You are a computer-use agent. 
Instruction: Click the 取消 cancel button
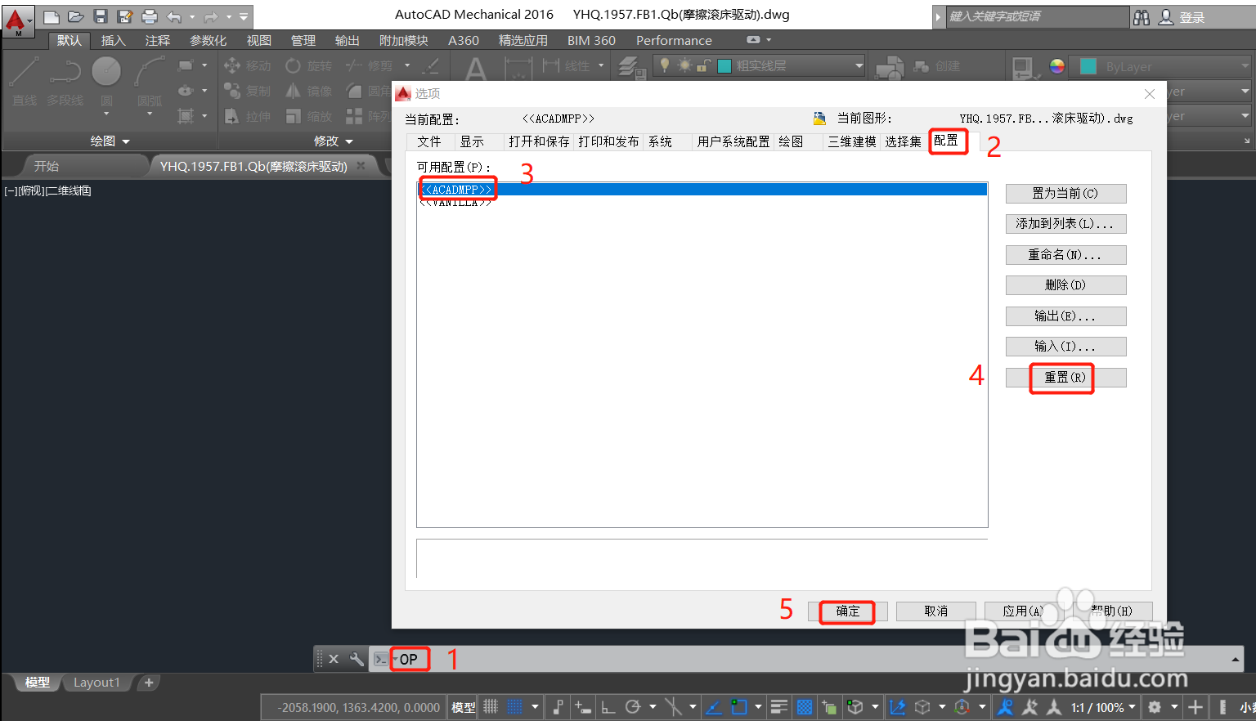click(x=936, y=611)
